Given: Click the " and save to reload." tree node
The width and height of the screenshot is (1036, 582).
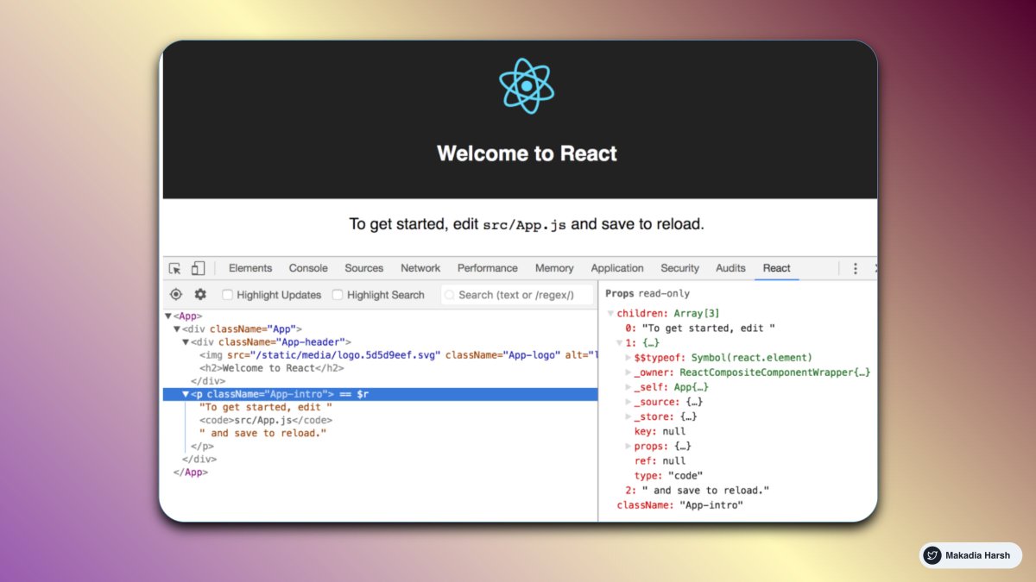Looking at the screenshot, I should [x=262, y=433].
